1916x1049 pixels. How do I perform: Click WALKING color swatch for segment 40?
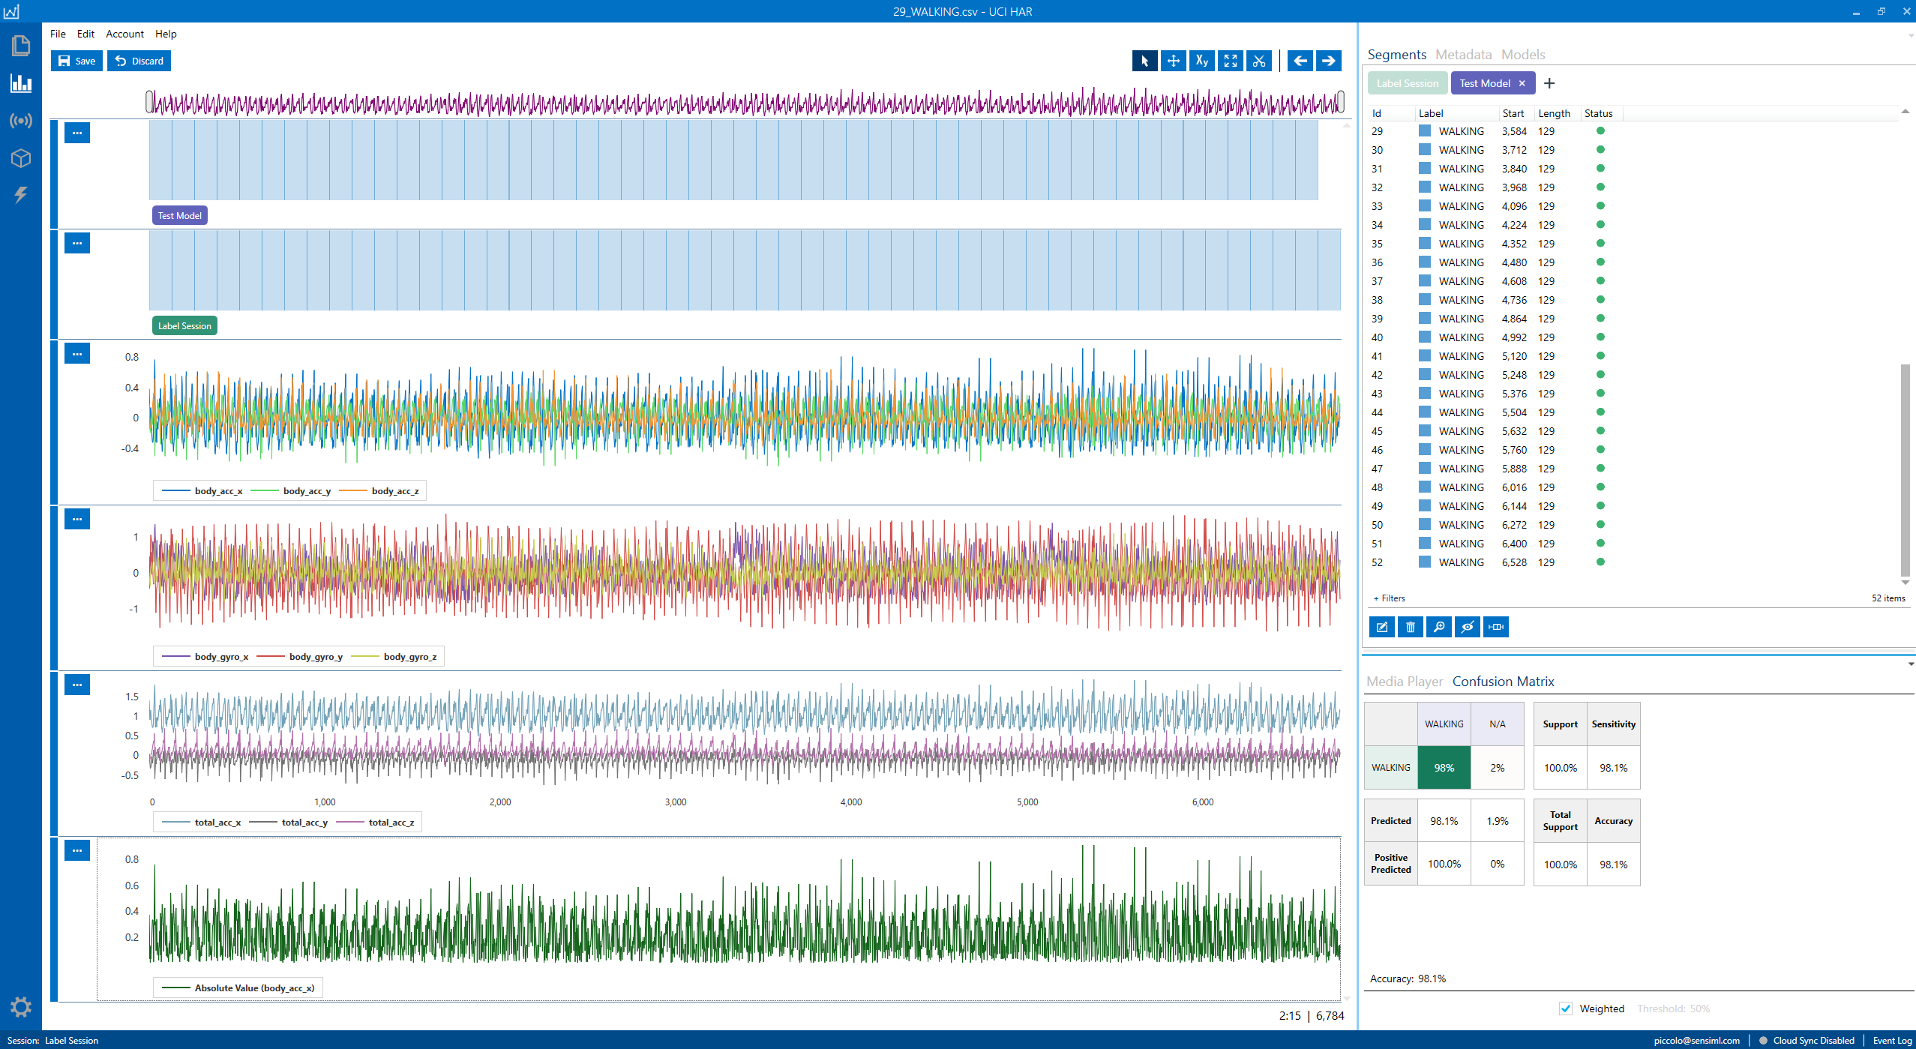(1424, 337)
